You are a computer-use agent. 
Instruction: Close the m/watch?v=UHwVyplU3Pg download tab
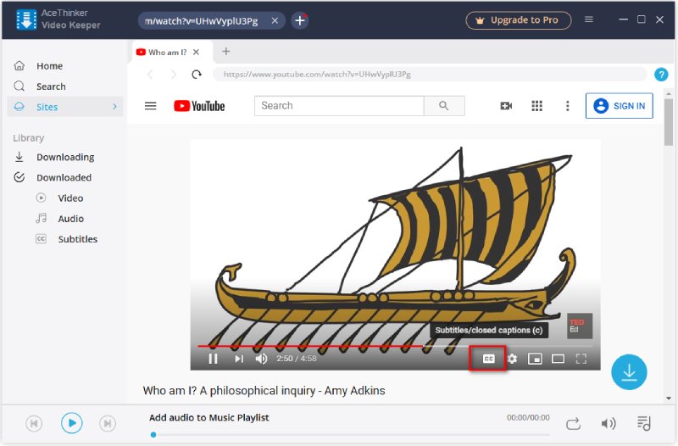tap(275, 20)
